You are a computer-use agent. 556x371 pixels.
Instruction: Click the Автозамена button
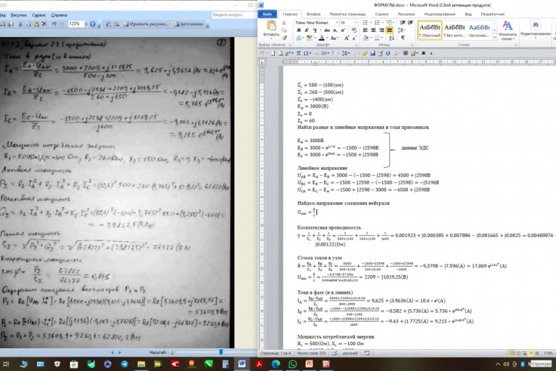[188, 24]
